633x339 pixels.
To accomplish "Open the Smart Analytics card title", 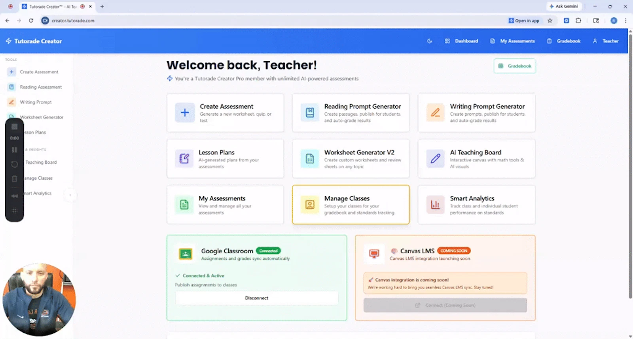I will (472, 199).
